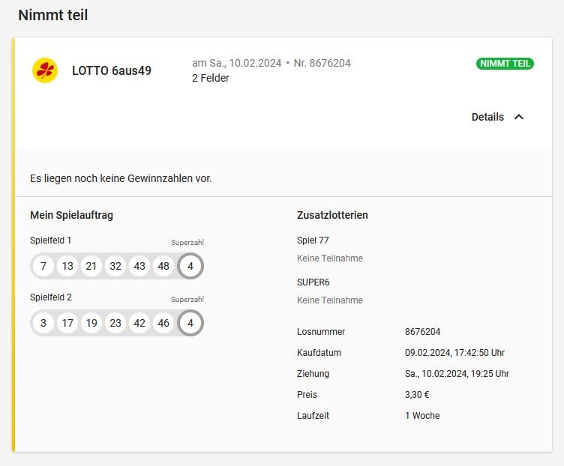Viewport: 564px width, 466px height.
Task: Select number ball 3 in Spielfeld 2
Action: click(x=43, y=323)
